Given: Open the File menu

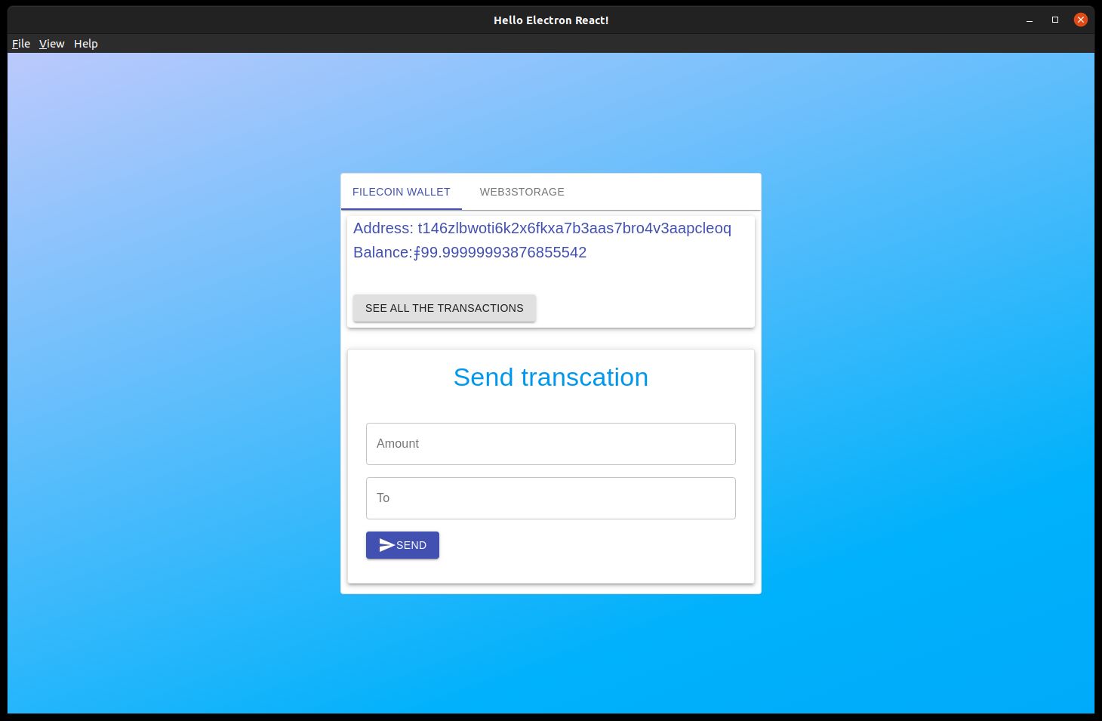Looking at the screenshot, I should [21, 44].
